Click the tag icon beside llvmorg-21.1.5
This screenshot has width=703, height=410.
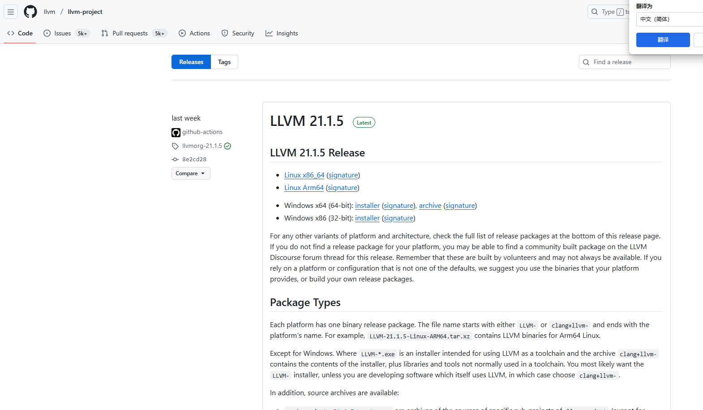pyautogui.click(x=175, y=146)
